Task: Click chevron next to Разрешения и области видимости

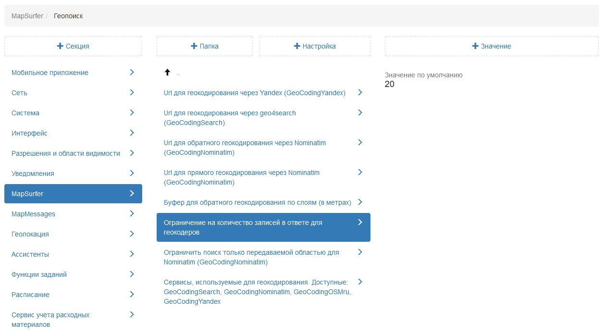Action: tap(132, 153)
